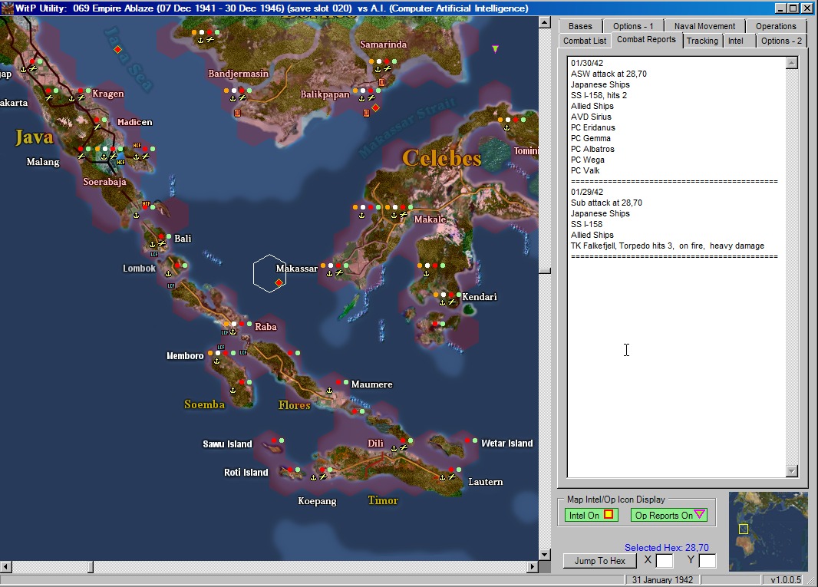Click the anchor icon at Lautern
This screenshot has width=818, height=587.
pyautogui.click(x=443, y=477)
